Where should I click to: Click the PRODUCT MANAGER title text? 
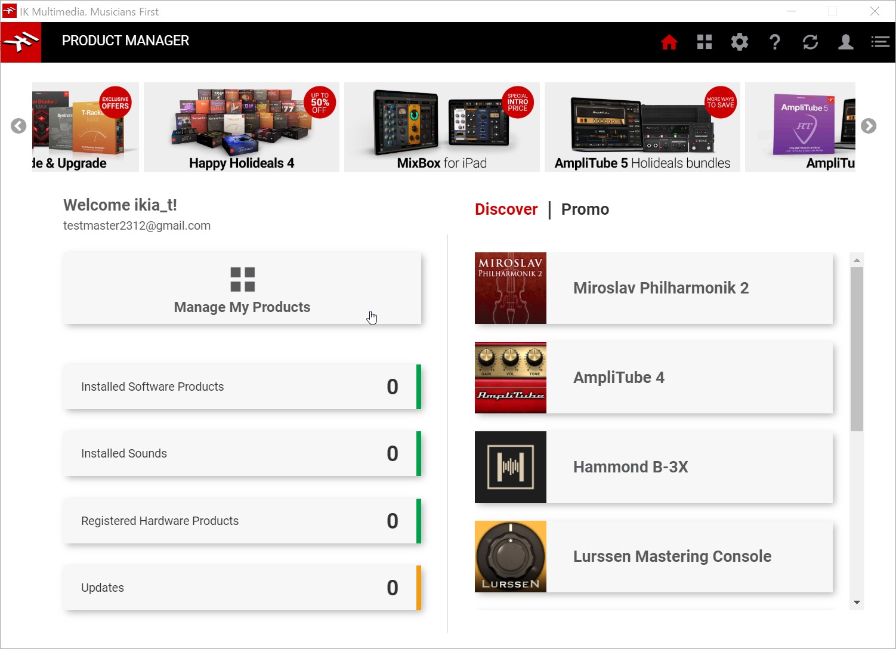pos(125,41)
